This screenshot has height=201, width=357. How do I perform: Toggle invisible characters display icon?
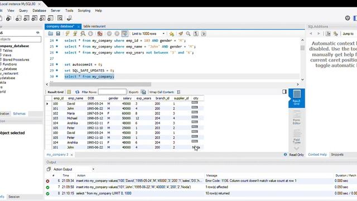(196, 33)
